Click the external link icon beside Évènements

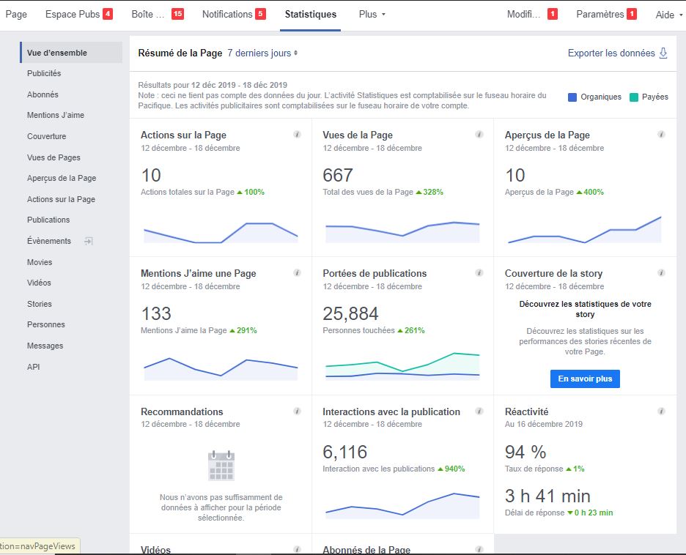pyautogui.click(x=89, y=241)
